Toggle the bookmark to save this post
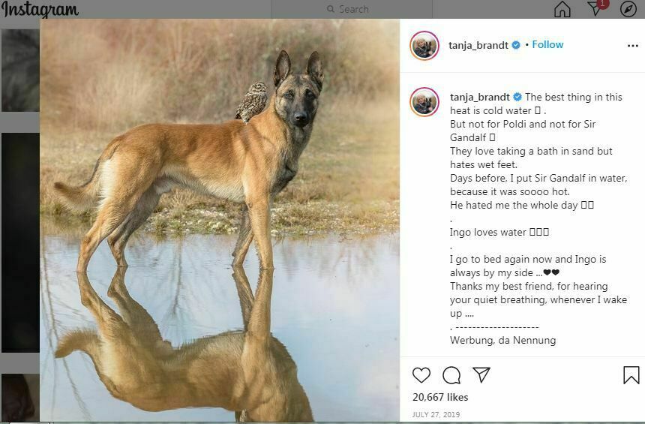The height and width of the screenshot is (424, 645). coord(631,375)
